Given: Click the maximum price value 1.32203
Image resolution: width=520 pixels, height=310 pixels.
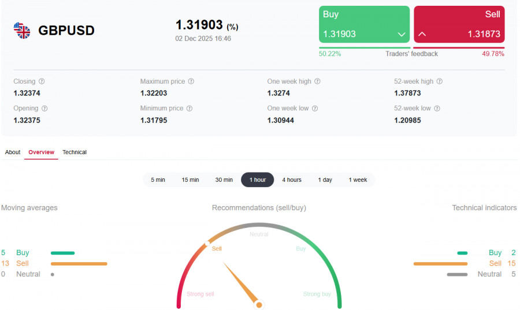Looking at the screenshot, I should point(154,93).
